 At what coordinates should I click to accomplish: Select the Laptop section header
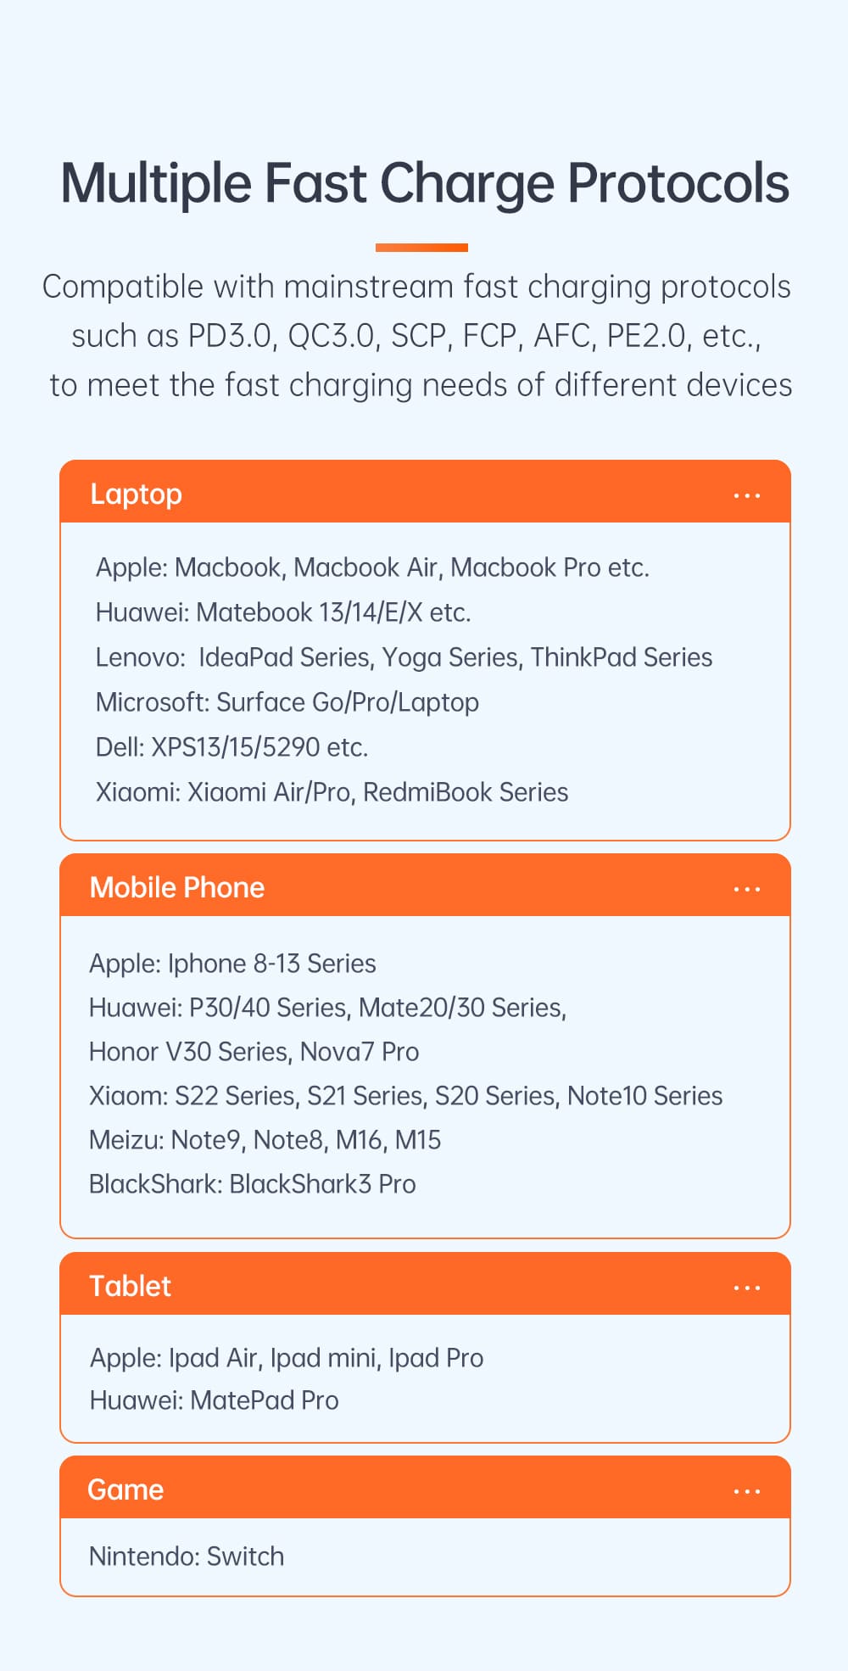137,494
